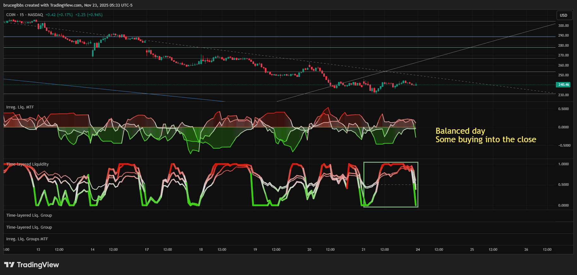577x275 pixels.
Task: Click the yellow 'Balanced day' text annotation
Action: [460, 131]
